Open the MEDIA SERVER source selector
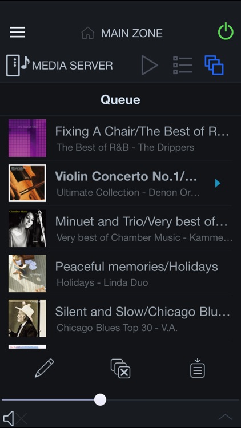The height and width of the screenshot is (428, 241). (x=59, y=66)
